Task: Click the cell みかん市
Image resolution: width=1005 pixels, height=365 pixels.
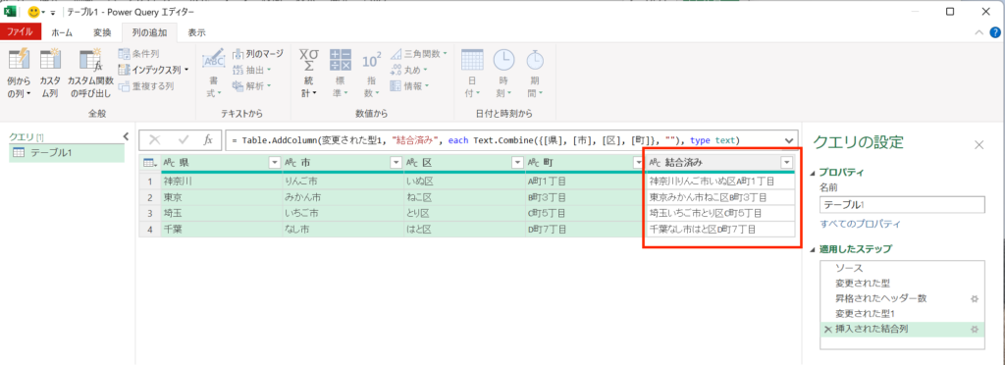Action: pyautogui.click(x=343, y=197)
